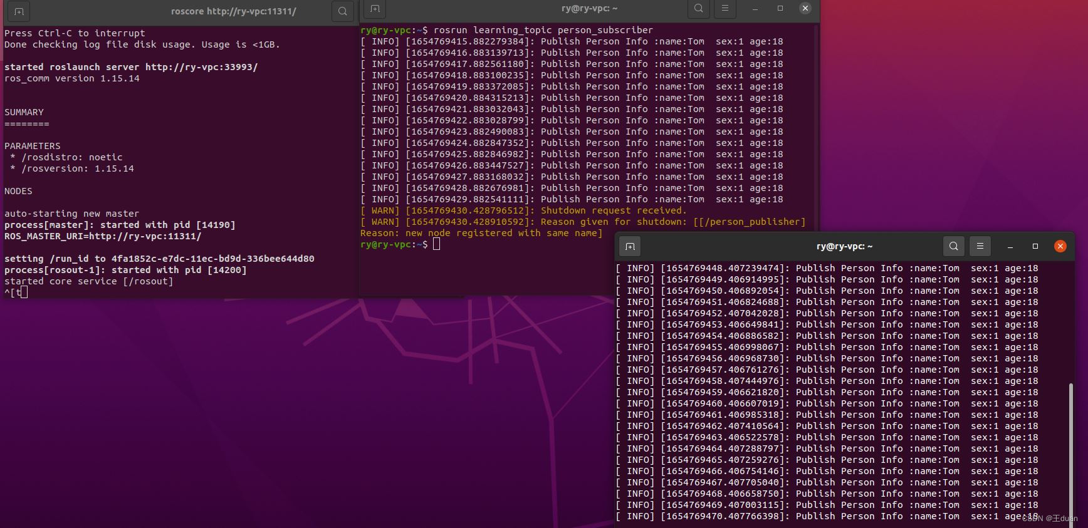Open new tab in roscore terminal window

coord(19,11)
